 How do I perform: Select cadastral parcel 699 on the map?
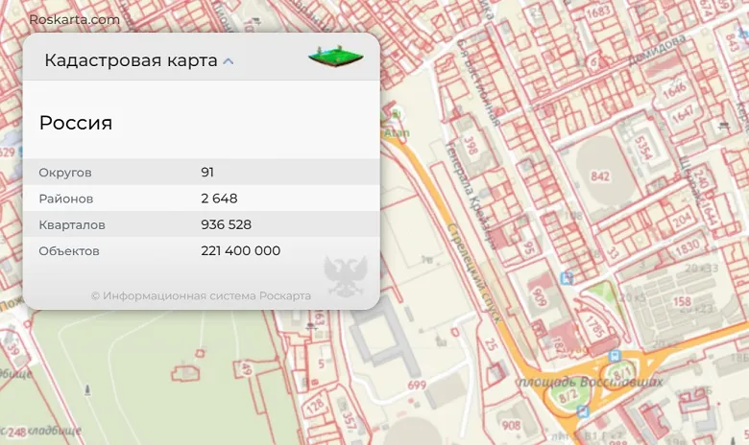click(x=417, y=386)
